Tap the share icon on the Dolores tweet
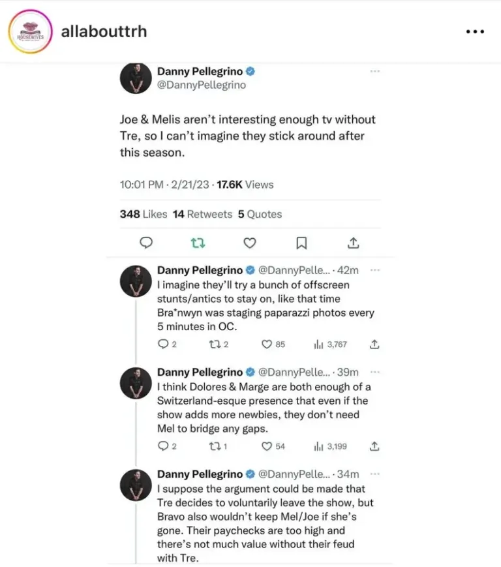Viewport: 501px width, 567px height. [374, 446]
